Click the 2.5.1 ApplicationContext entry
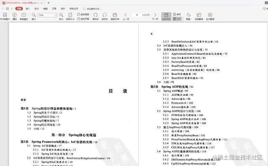This screenshot has height=166, width=268. point(195,54)
